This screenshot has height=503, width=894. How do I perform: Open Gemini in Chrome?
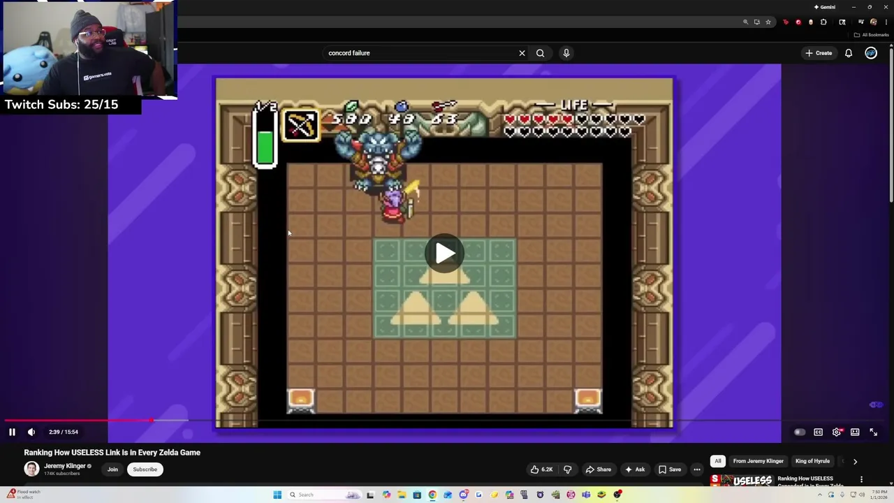(x=825, y=7)
